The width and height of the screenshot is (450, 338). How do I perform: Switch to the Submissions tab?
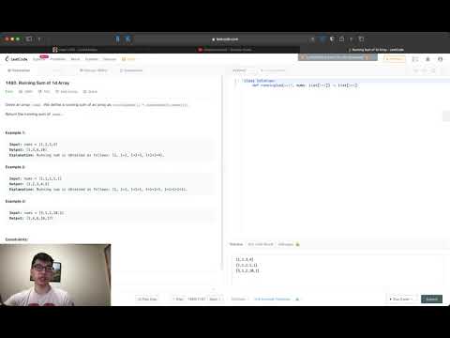[131, 70]
